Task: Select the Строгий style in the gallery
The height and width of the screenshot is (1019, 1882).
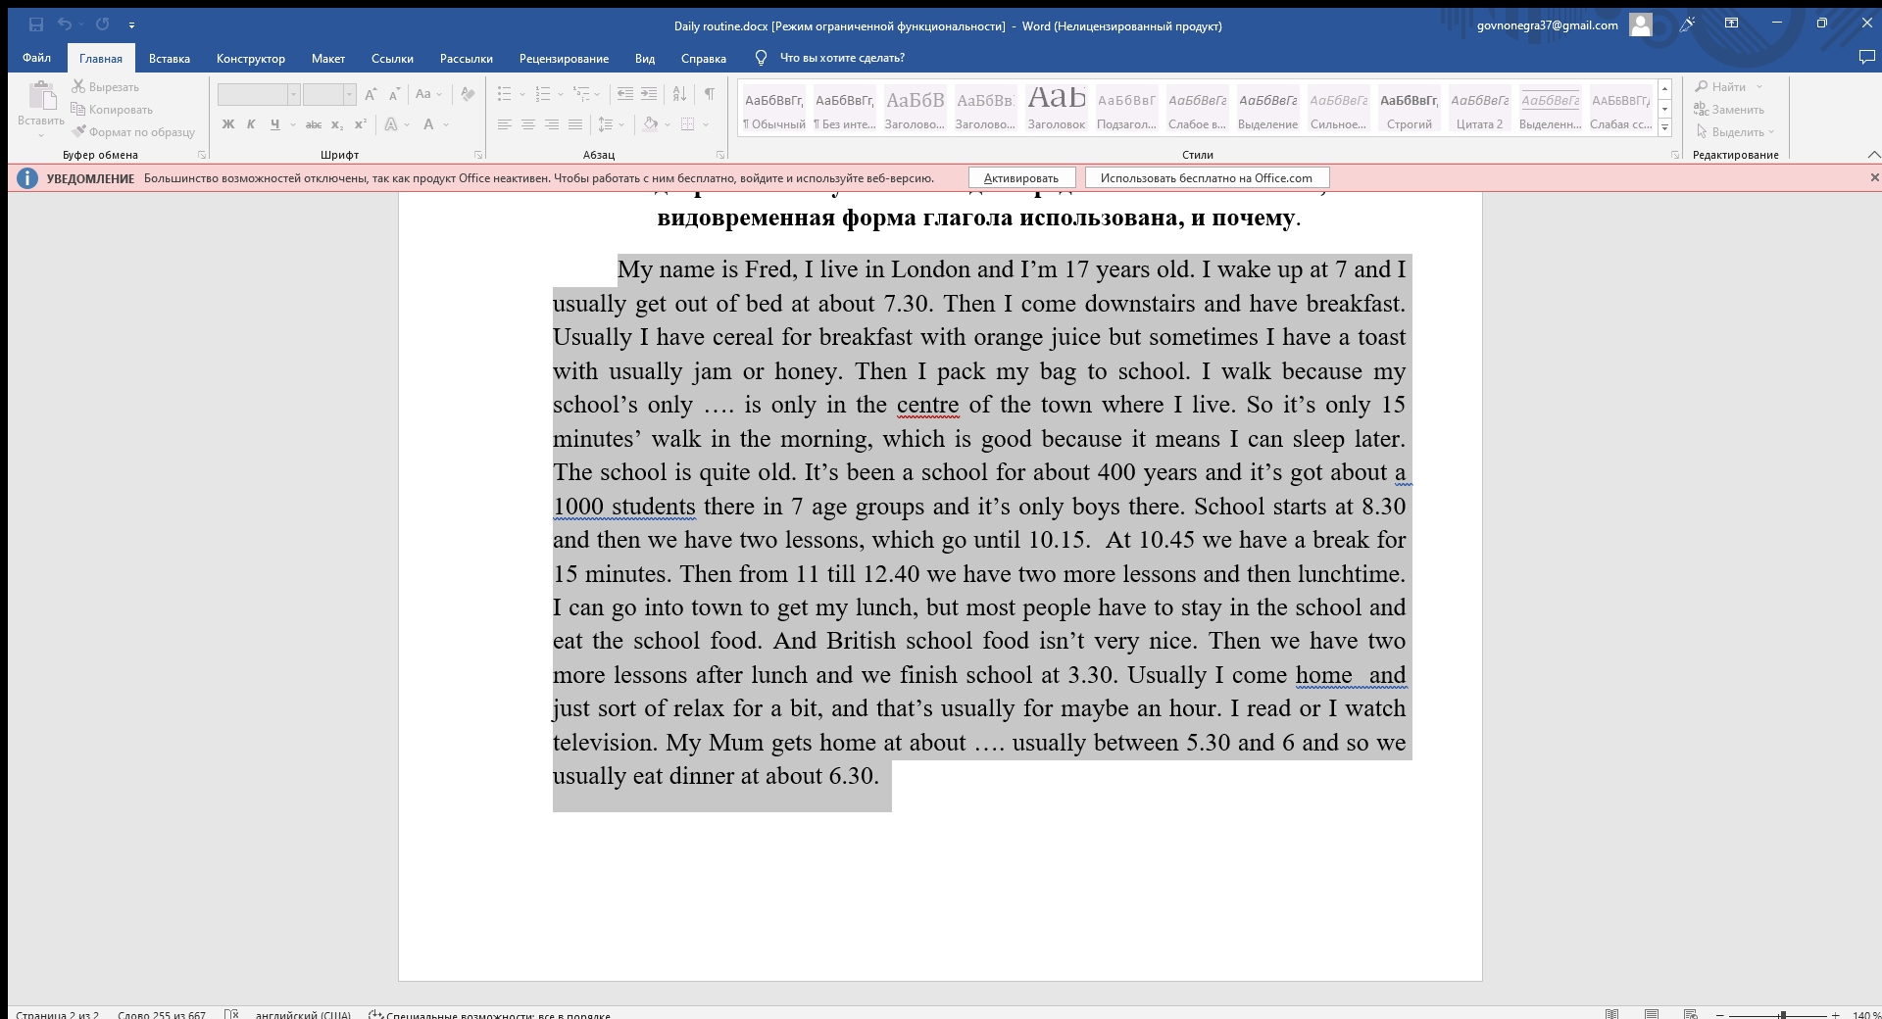Action: pos(1409,110)
